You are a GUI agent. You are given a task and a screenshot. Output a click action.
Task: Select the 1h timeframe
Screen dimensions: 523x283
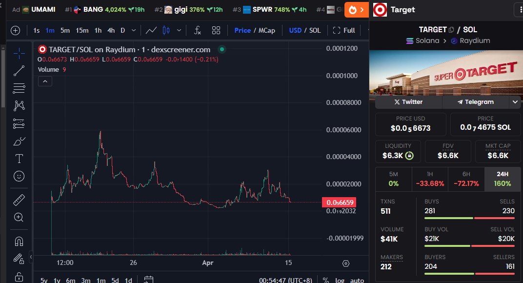pyautogui.click(x=98, y=30)
